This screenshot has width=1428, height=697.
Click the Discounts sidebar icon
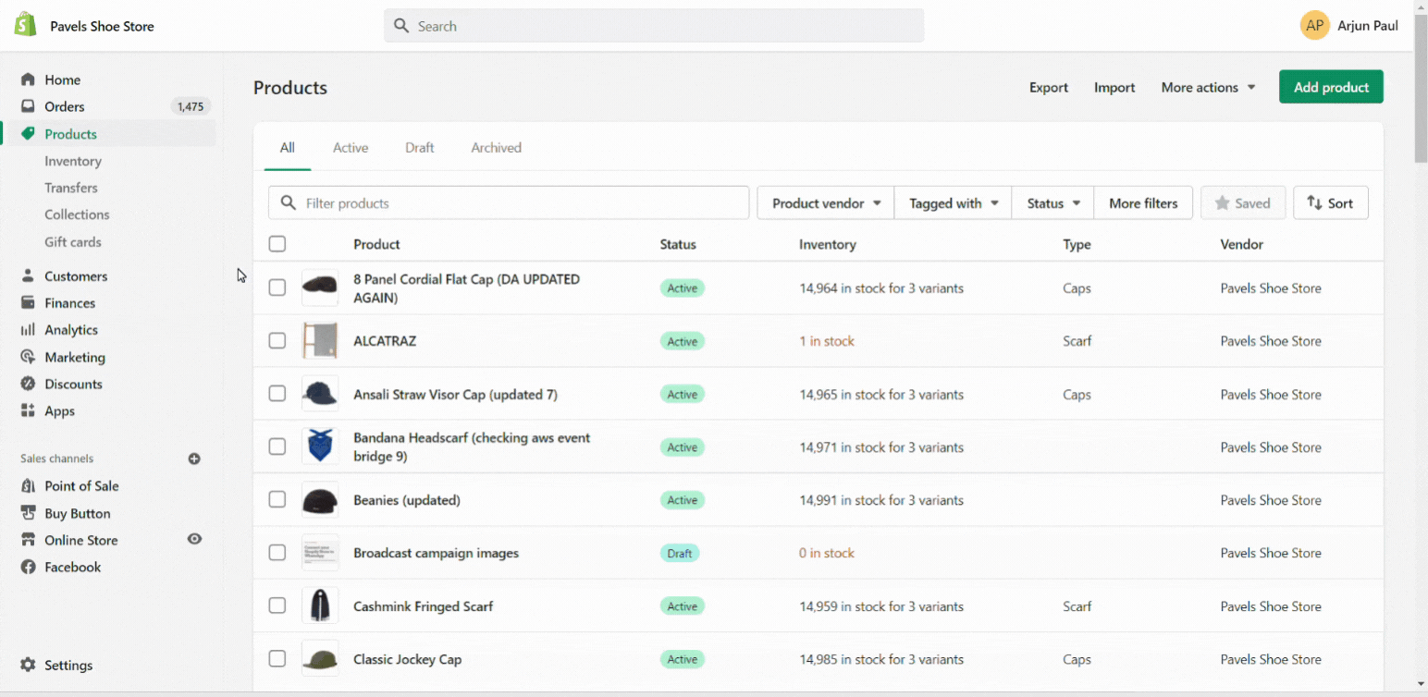click(x=28, y=384)
